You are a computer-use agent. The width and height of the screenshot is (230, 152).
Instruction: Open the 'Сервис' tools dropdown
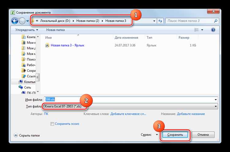tap(149, 135)
